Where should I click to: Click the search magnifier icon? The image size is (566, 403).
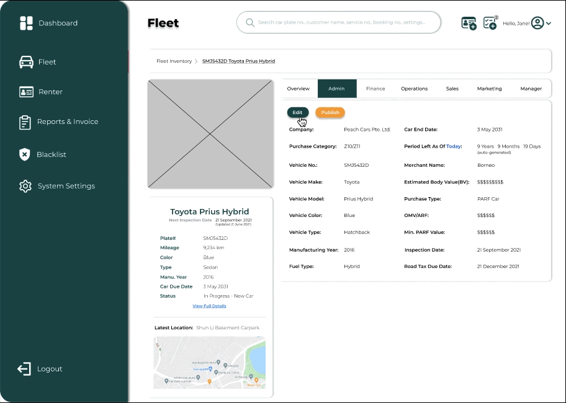(249, 22)
